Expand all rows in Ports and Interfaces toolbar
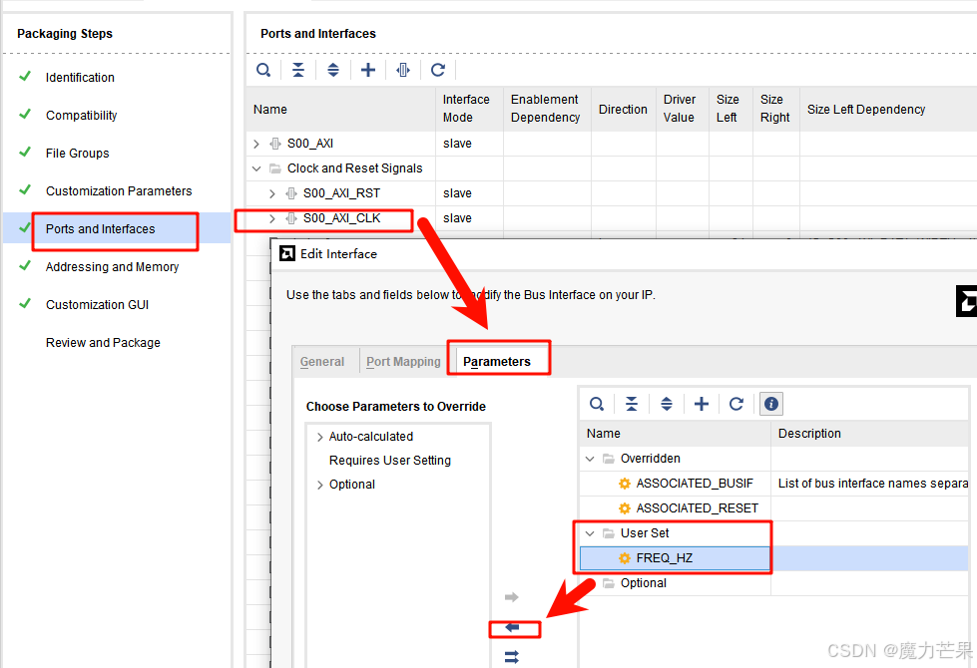The width and height of the screenshot is (977, 668). pos(333,70)
